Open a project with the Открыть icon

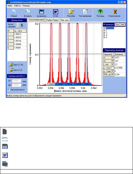click(27, 12)
